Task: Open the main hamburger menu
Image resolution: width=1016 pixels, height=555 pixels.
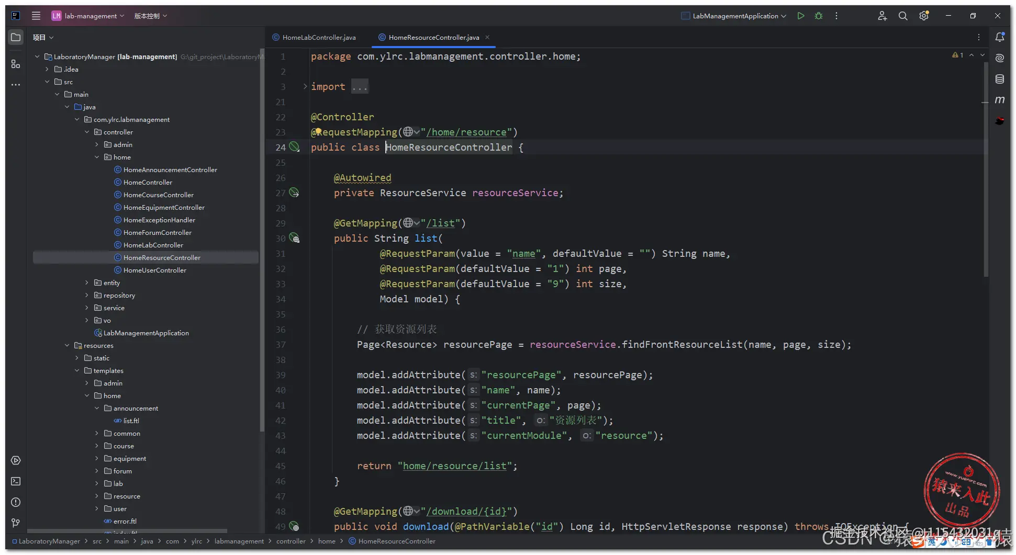Action: click(x=36, y=16)
